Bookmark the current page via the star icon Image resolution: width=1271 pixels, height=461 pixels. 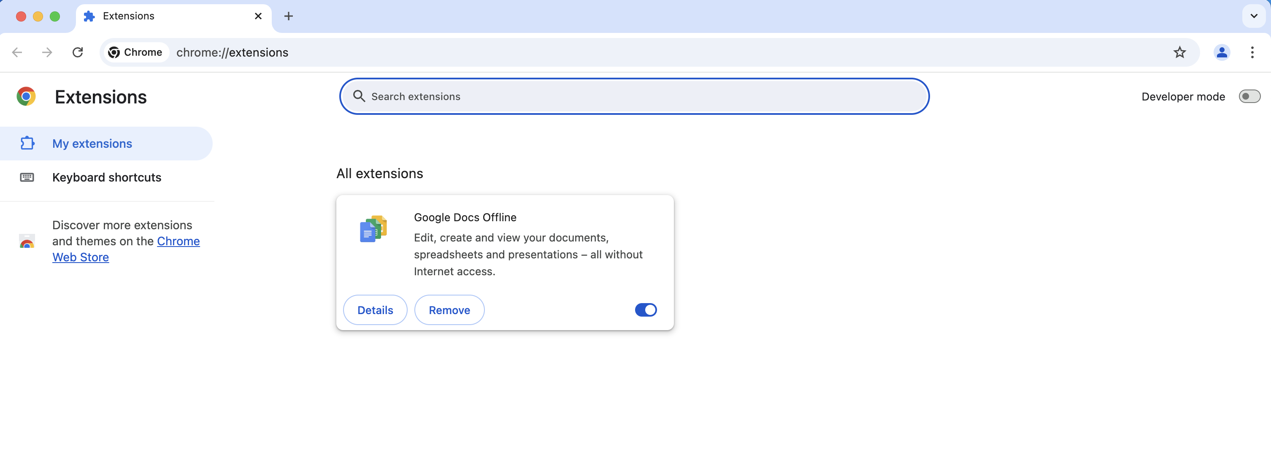pos(1179,52)
